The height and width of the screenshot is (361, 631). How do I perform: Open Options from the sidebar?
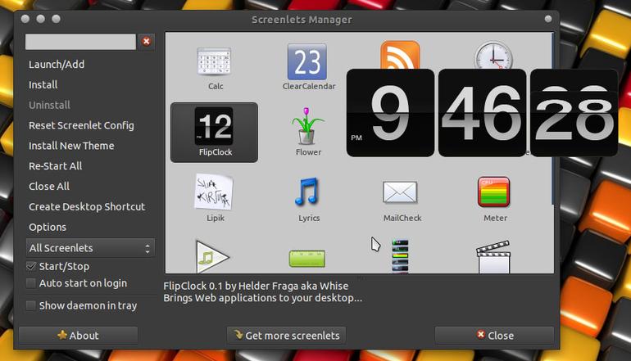coord(48,227)
